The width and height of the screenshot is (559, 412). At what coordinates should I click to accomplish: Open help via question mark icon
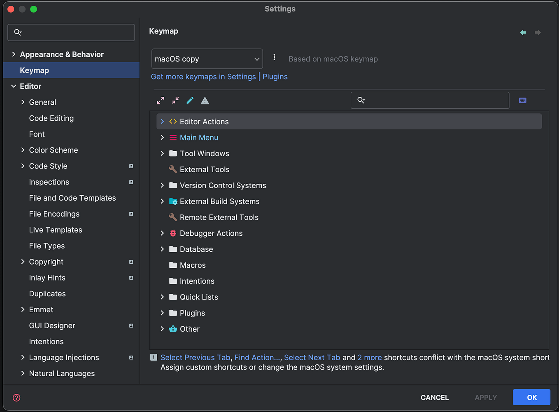[16, 398]
